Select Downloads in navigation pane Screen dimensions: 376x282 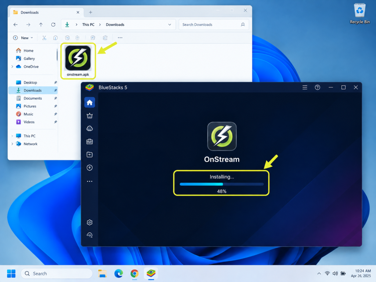pyautogui.click(x=33, y=90)
